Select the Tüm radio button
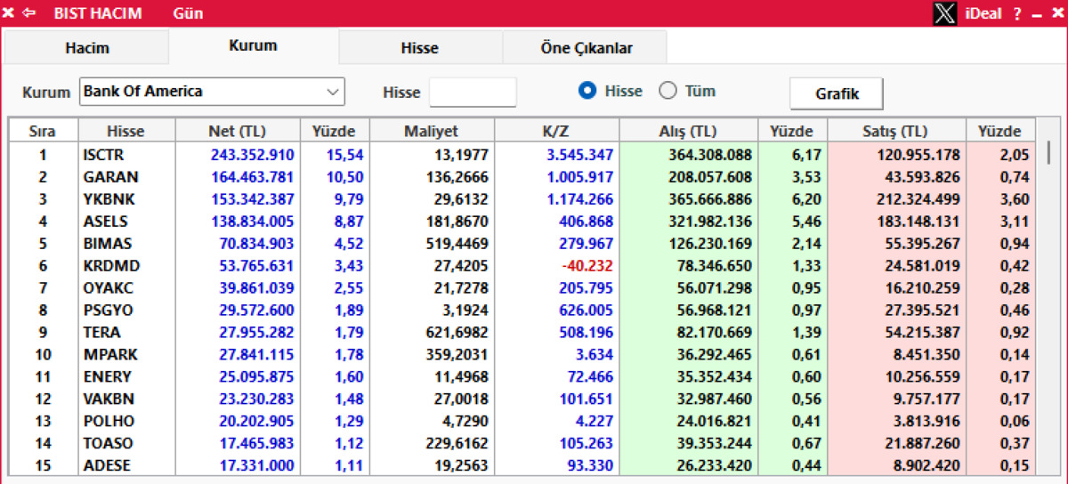This screenshot has width=1068, height=484. (667, 91)
